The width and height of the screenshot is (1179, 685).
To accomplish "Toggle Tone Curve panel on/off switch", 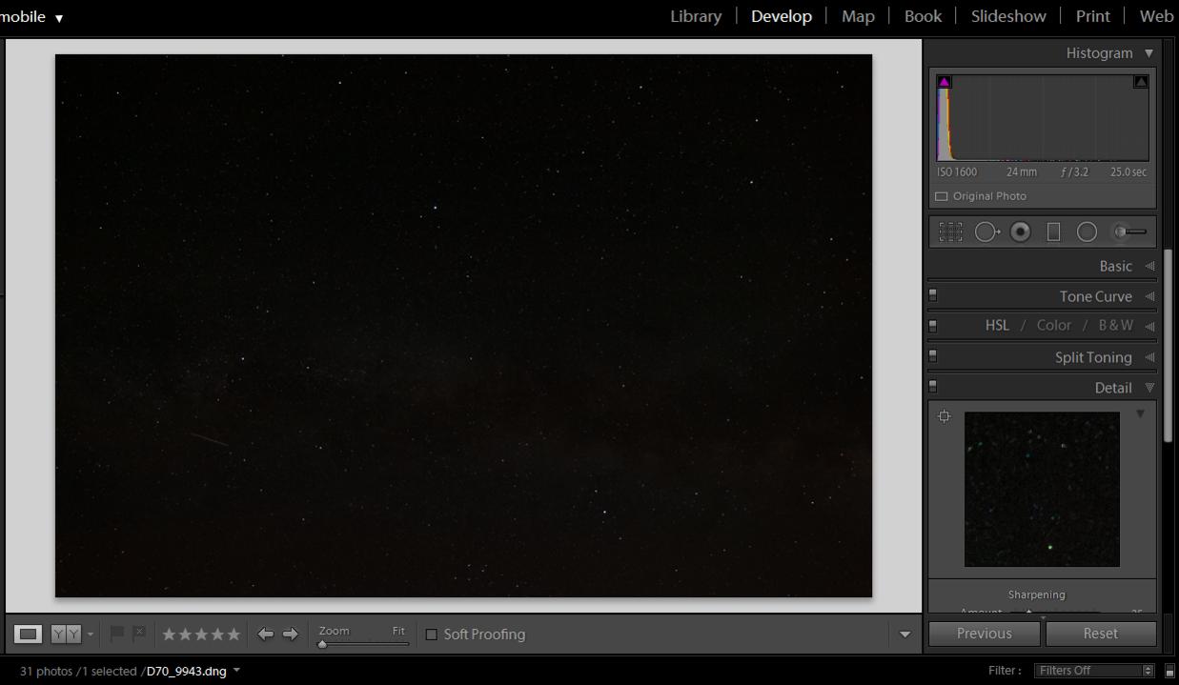I will point(933,295).
